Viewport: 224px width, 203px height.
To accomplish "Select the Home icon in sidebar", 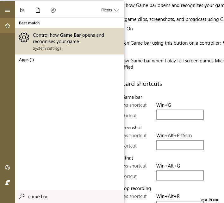I will coord(7,25).
